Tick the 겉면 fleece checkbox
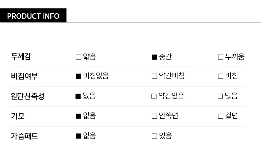This screenshot has height=147, width=261. point(221,116)
